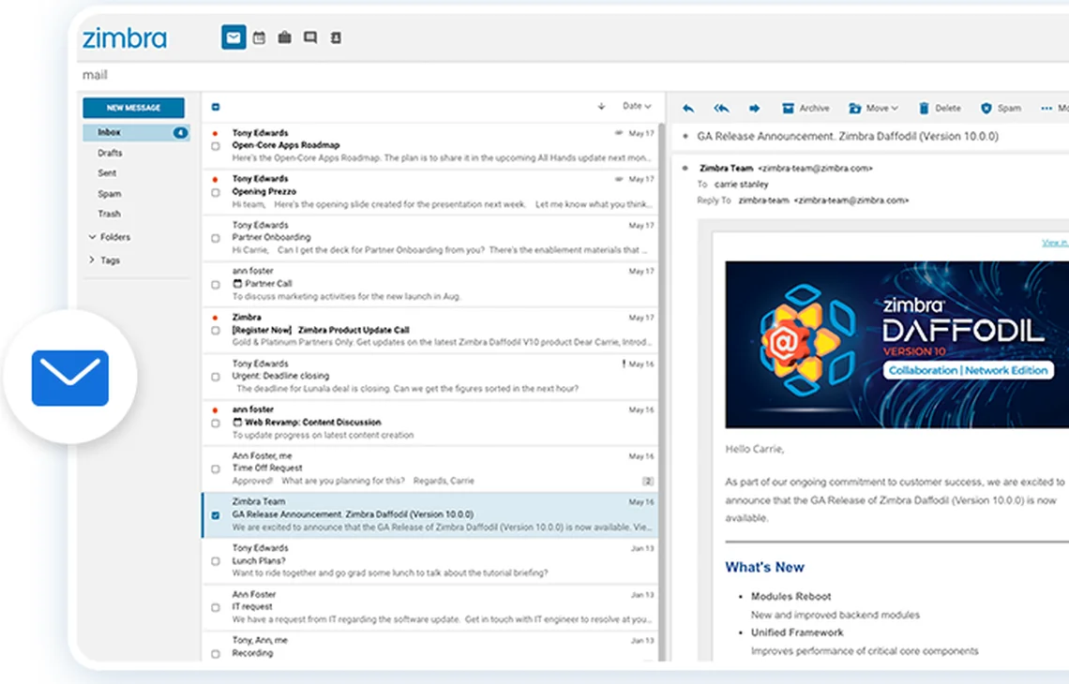Click the View in browser link

[1055, 243]
